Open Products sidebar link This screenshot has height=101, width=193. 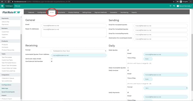[x=5, y=45]
